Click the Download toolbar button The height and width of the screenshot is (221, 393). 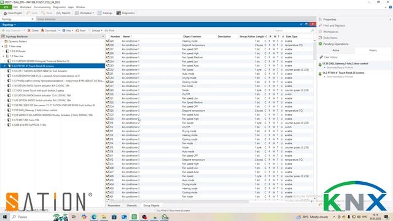(49, 31)
